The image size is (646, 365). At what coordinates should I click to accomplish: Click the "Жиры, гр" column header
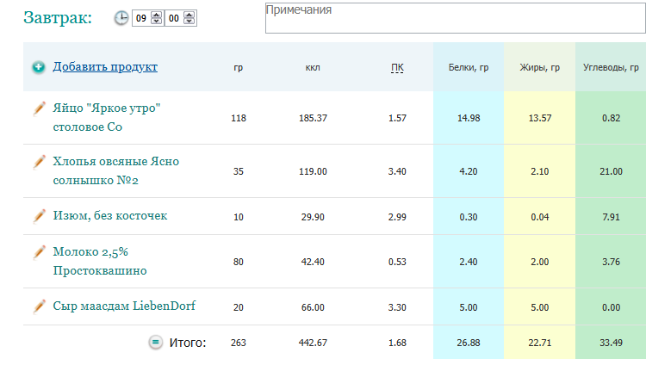coord(540,67)
